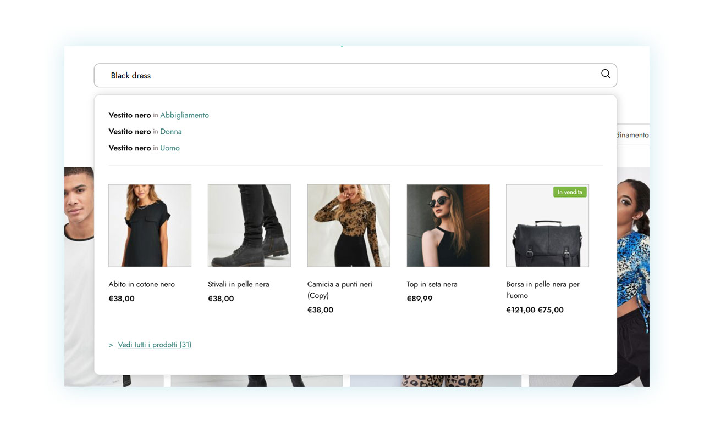Image resolution: width=715 pixels, height=433 pixels.
Task: Select Vestito nero in Donna suggestion
Action: pyautogui.click(x=145, y=132)
